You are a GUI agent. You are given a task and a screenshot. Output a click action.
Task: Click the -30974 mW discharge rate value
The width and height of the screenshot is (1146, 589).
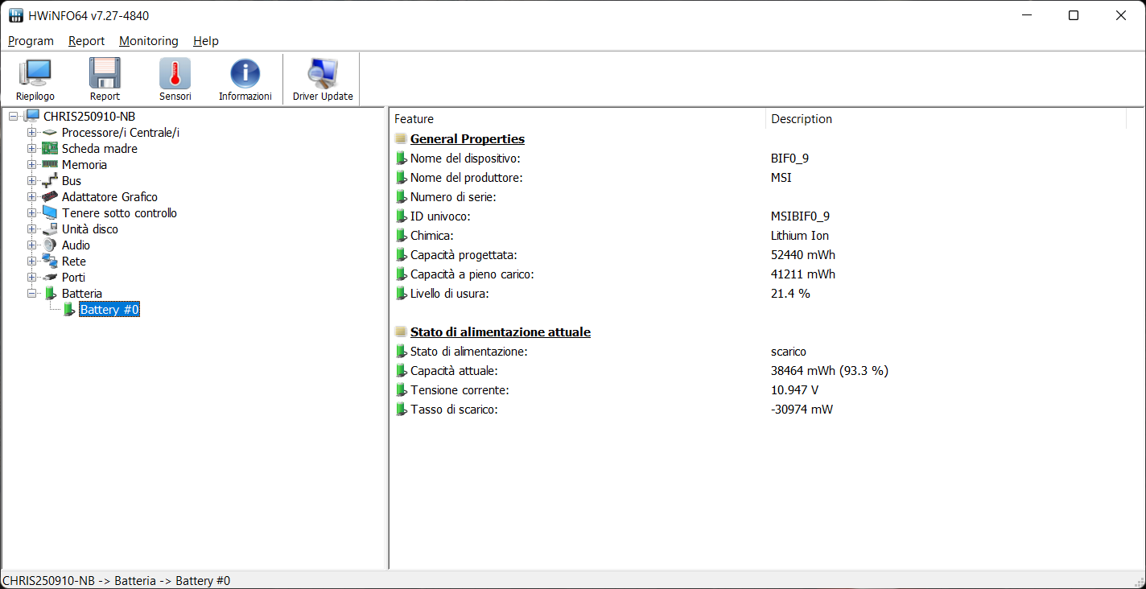point(802,410)
